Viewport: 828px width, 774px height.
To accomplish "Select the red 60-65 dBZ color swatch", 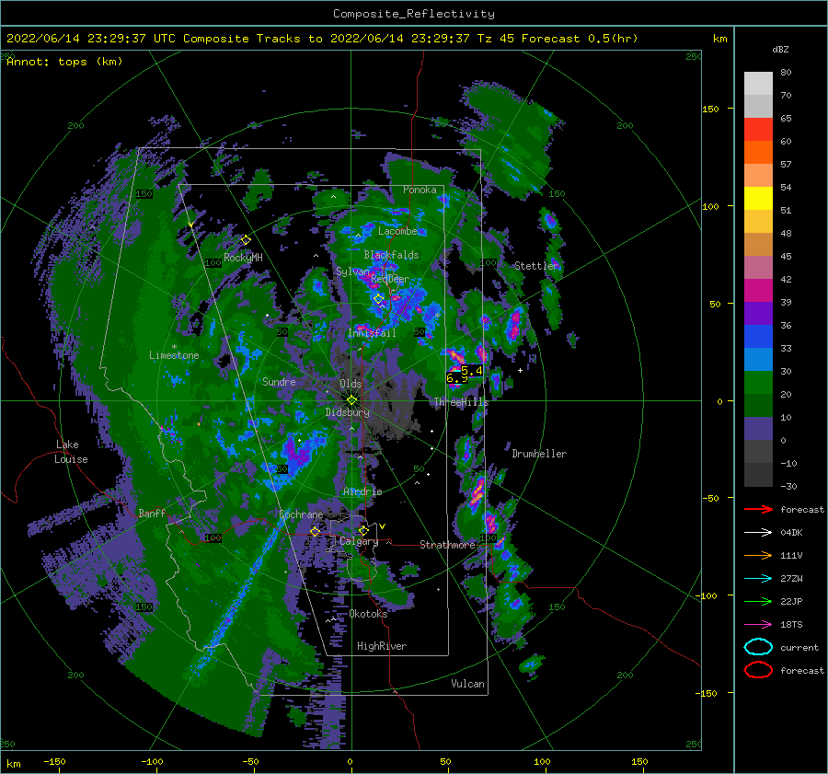I will coord(758,130).
